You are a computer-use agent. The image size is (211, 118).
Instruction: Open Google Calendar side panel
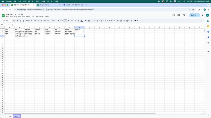tap(208, 21)
